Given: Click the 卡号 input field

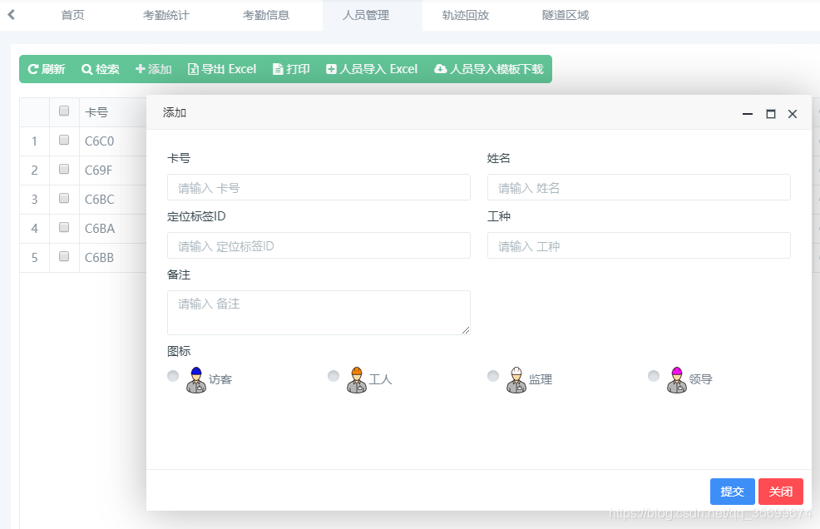Looking at the screenshot, I should click(x=319, y=187).
